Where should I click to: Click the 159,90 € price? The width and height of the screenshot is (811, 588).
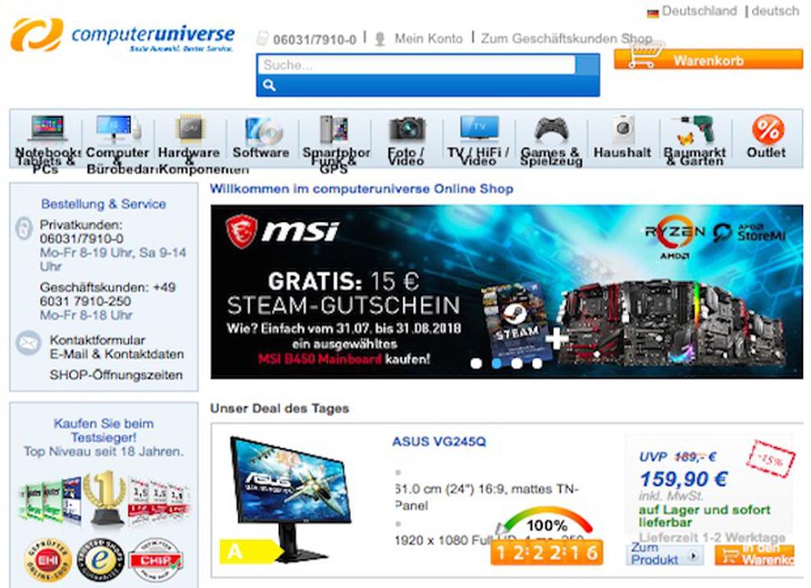[x=684, y=480]
